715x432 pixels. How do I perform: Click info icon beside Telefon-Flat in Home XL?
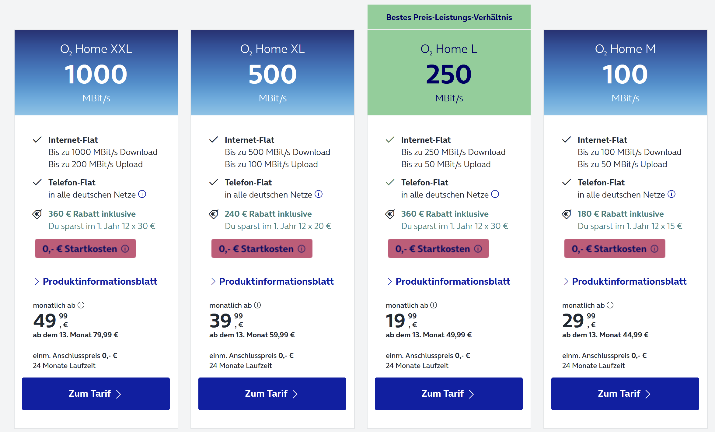point(319,194)
